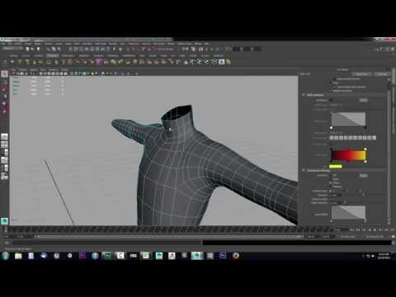Click the yellow selected color swatch

(x=336, y=167)
